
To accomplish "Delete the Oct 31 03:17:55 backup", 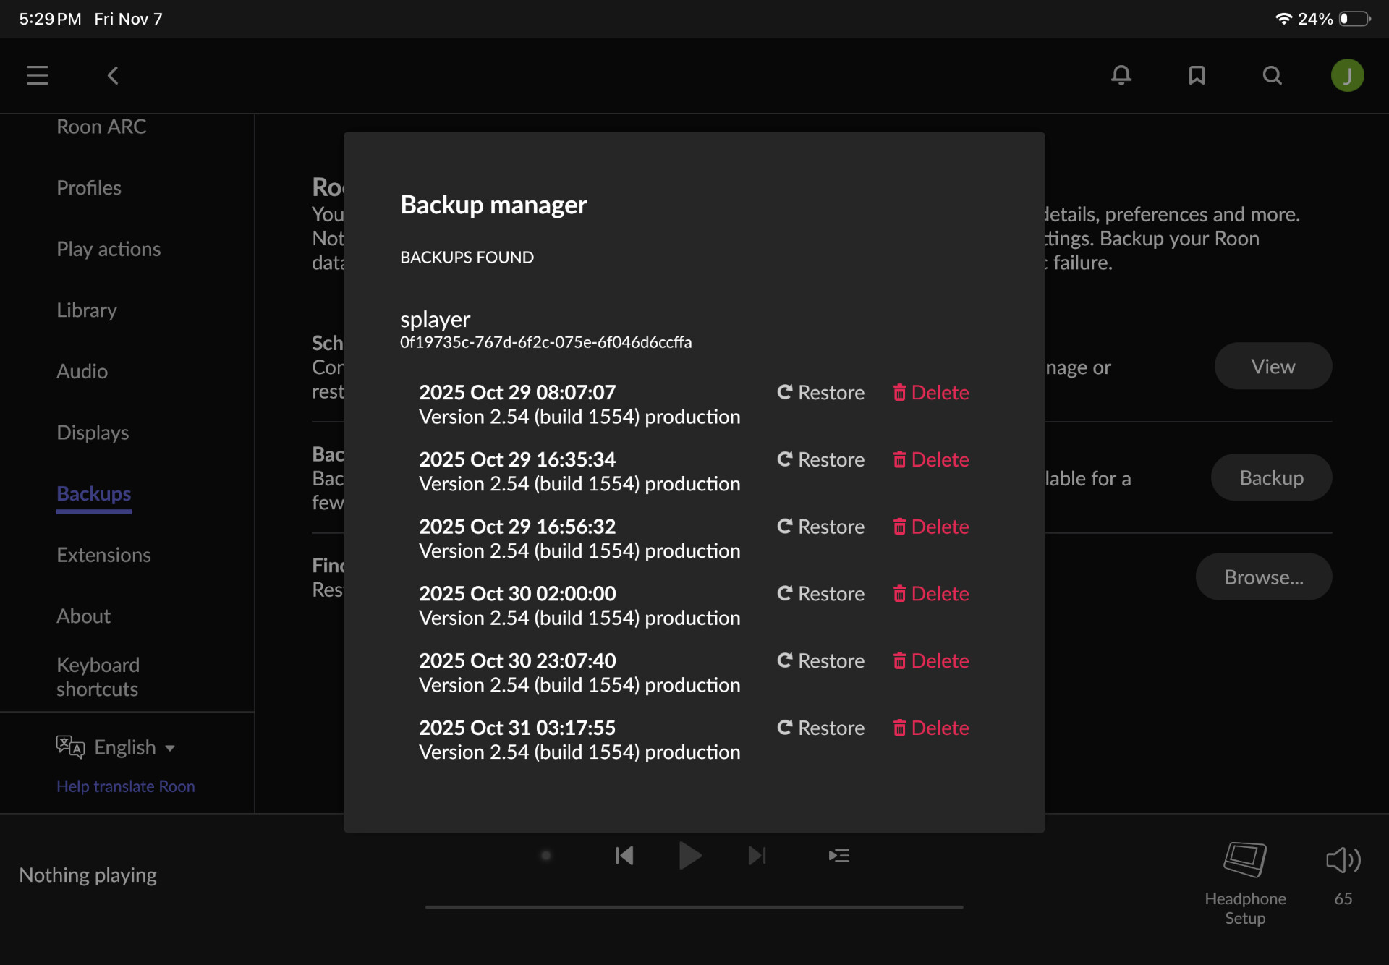I will pos(930,728).
